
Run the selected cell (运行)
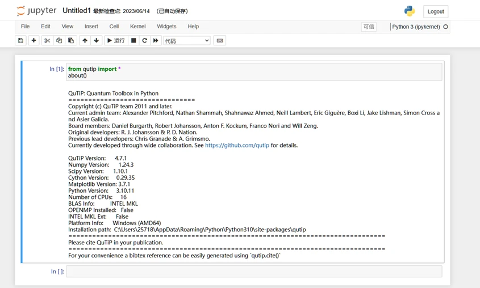pos(116,40)
